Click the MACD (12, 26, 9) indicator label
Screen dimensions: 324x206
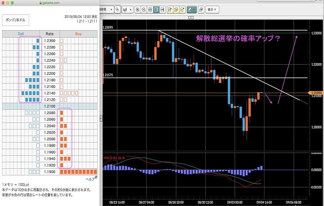[114, 158]
